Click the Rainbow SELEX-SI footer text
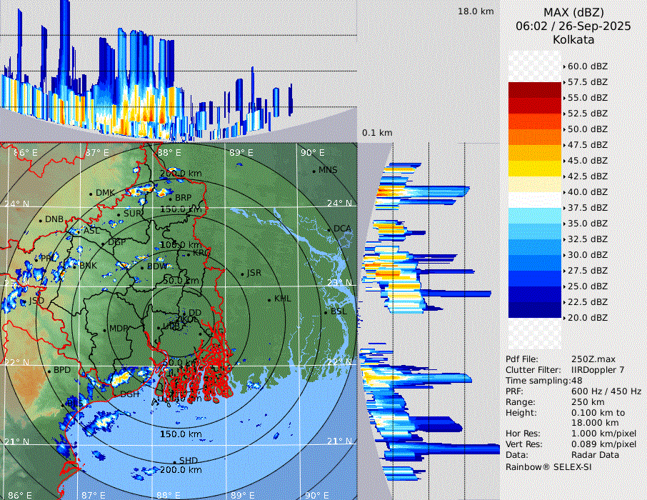Screen dimensions: 647x500 click(548, 466)
